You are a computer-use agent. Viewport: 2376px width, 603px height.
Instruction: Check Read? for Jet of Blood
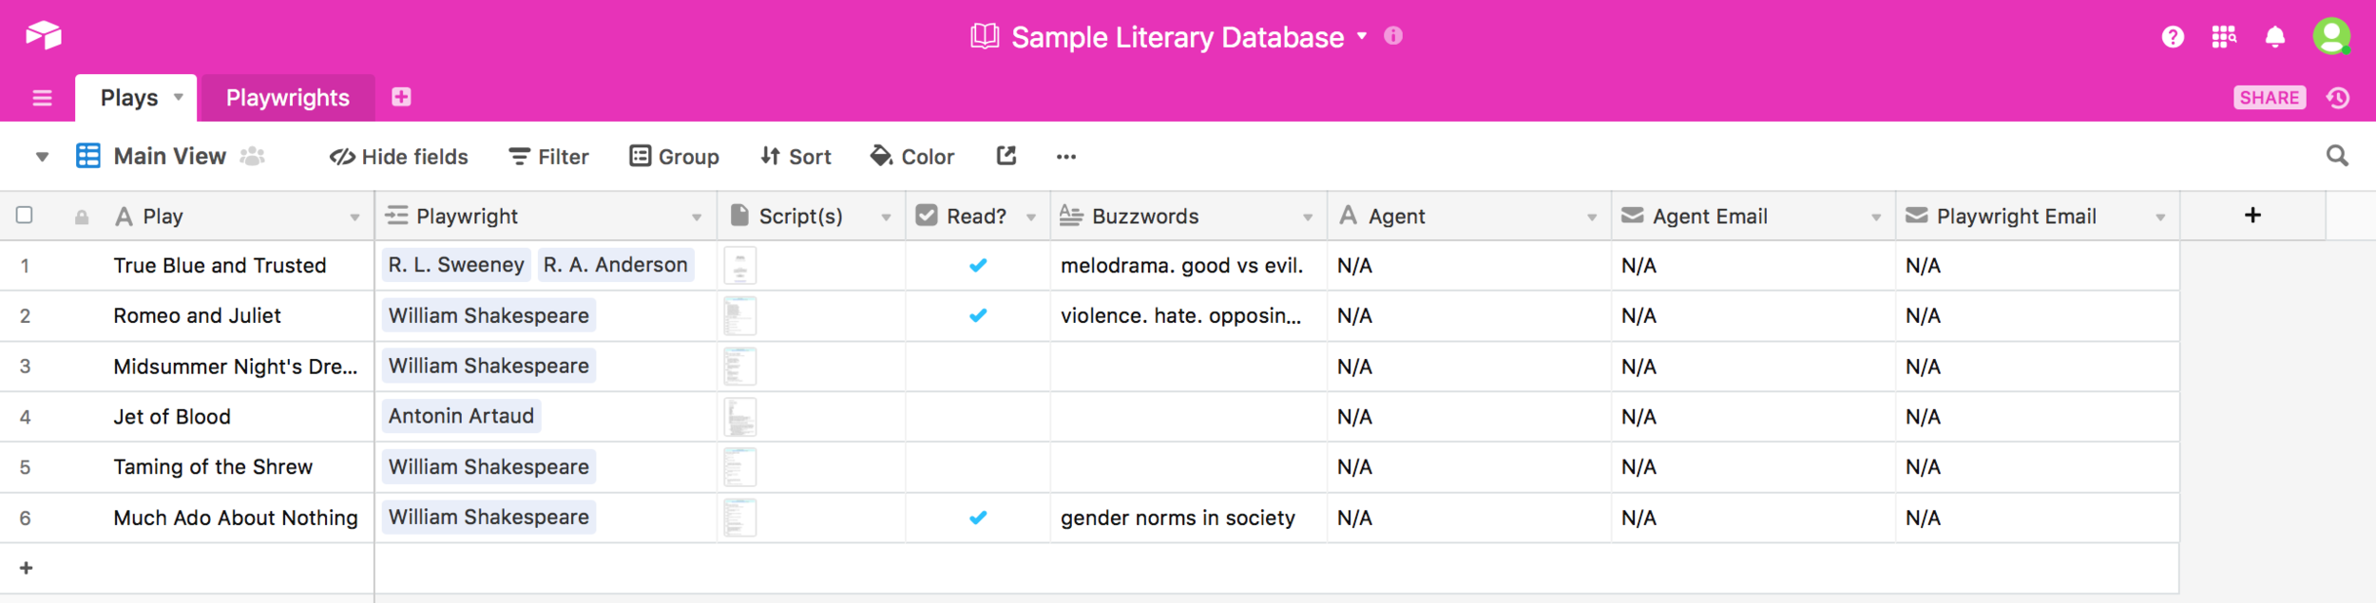click(978, 416)
